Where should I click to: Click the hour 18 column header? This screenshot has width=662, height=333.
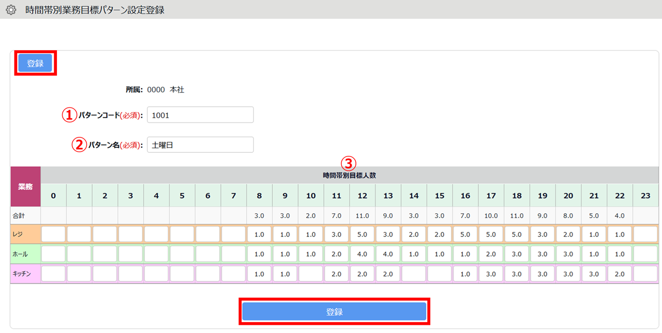[x=517, y=196]
